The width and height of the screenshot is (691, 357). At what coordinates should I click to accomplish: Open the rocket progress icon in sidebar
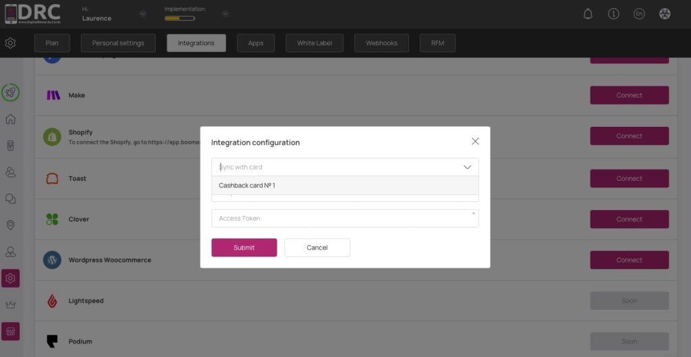pos(11,92)
